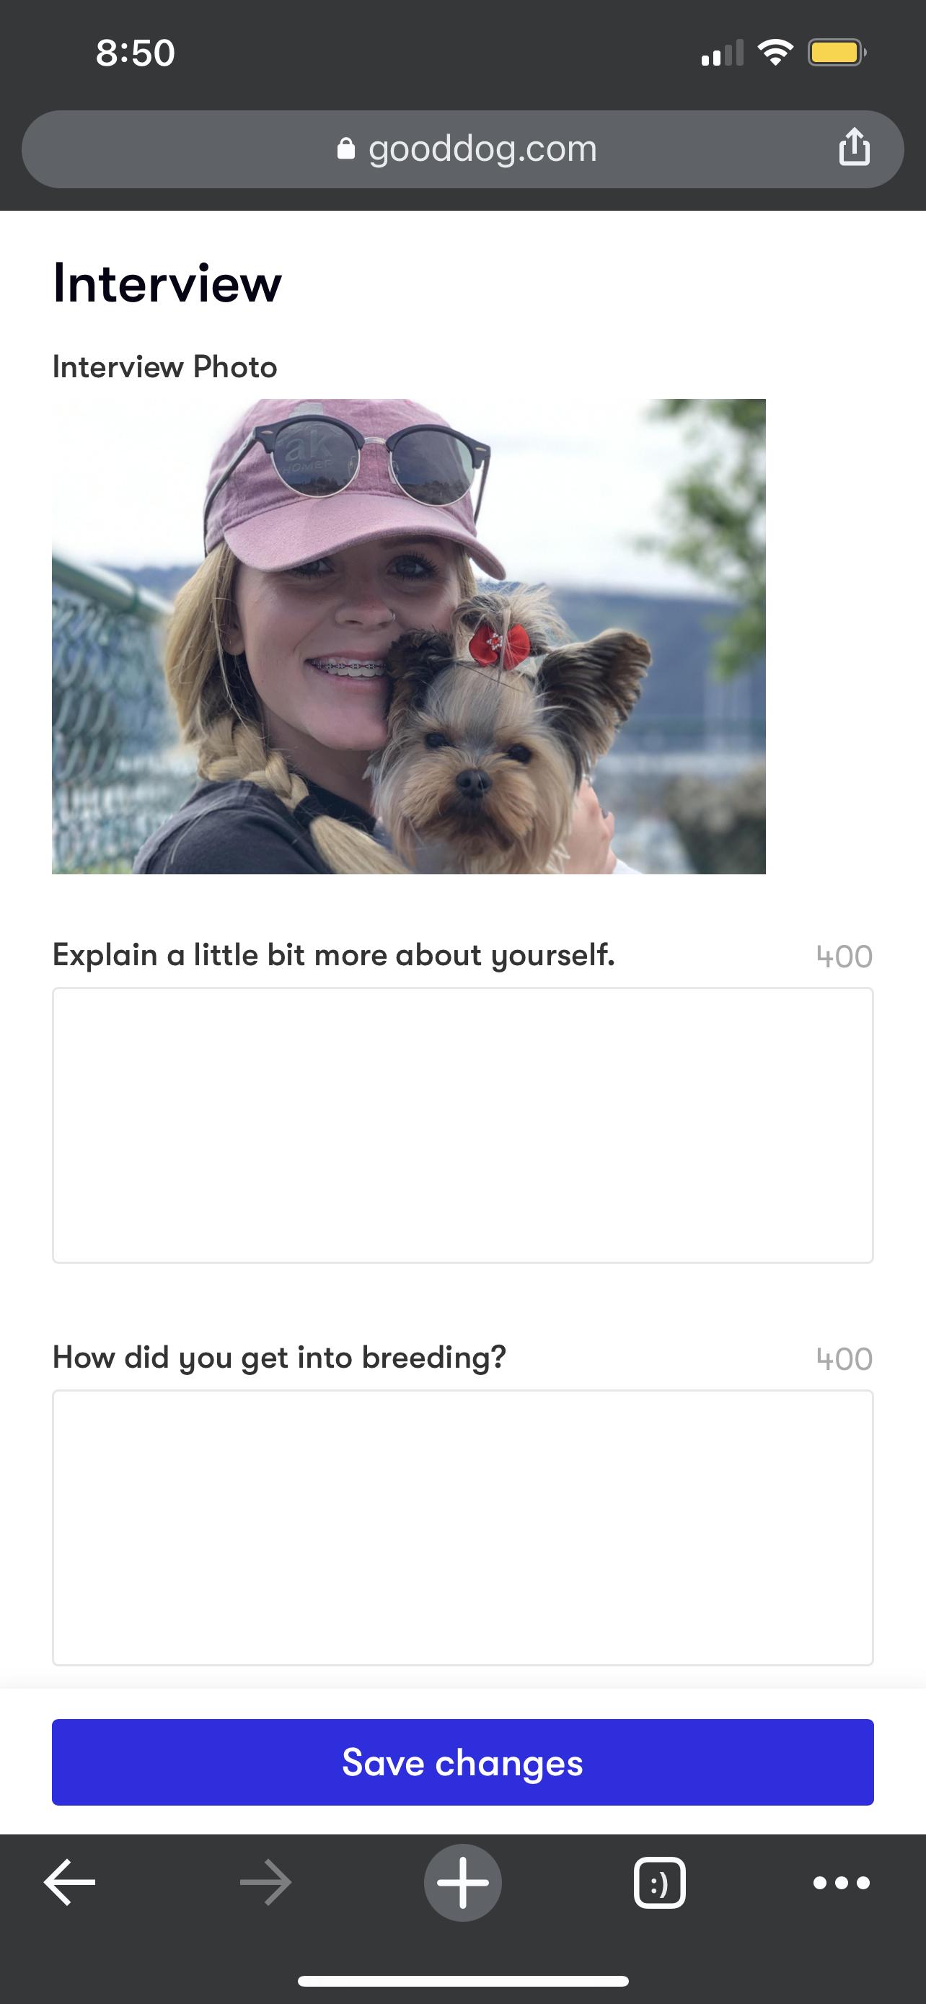Tap the browser forward arrow
926x2004 pixels.
tap(266, 1882)
